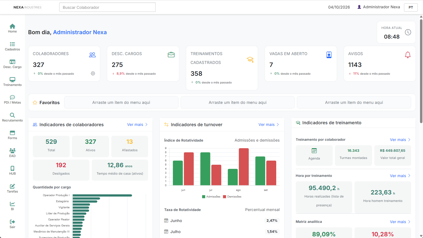Open EAD group icon in sidebar
423x238 pixels.
pos(12,150)
